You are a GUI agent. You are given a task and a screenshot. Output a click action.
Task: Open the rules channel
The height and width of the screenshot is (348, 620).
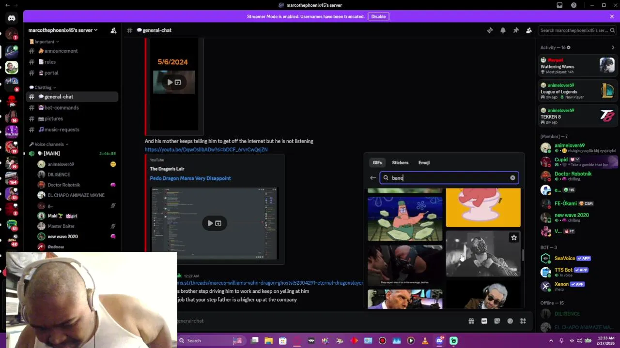[x=72, y=62]
